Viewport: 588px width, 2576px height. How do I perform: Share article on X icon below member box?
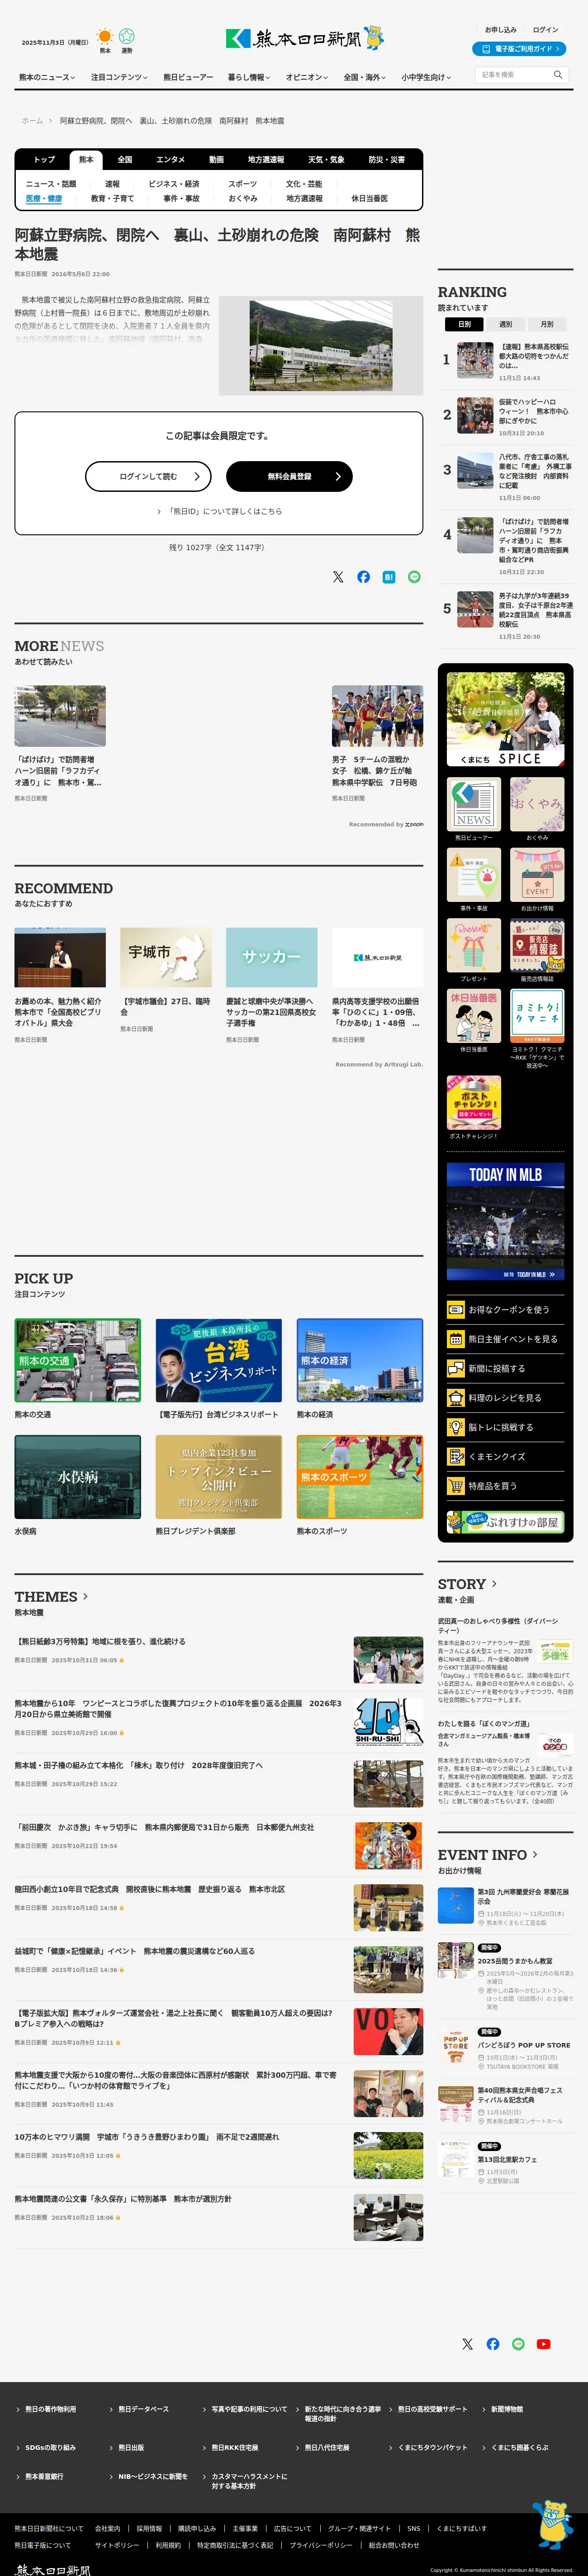click(338, 577)
